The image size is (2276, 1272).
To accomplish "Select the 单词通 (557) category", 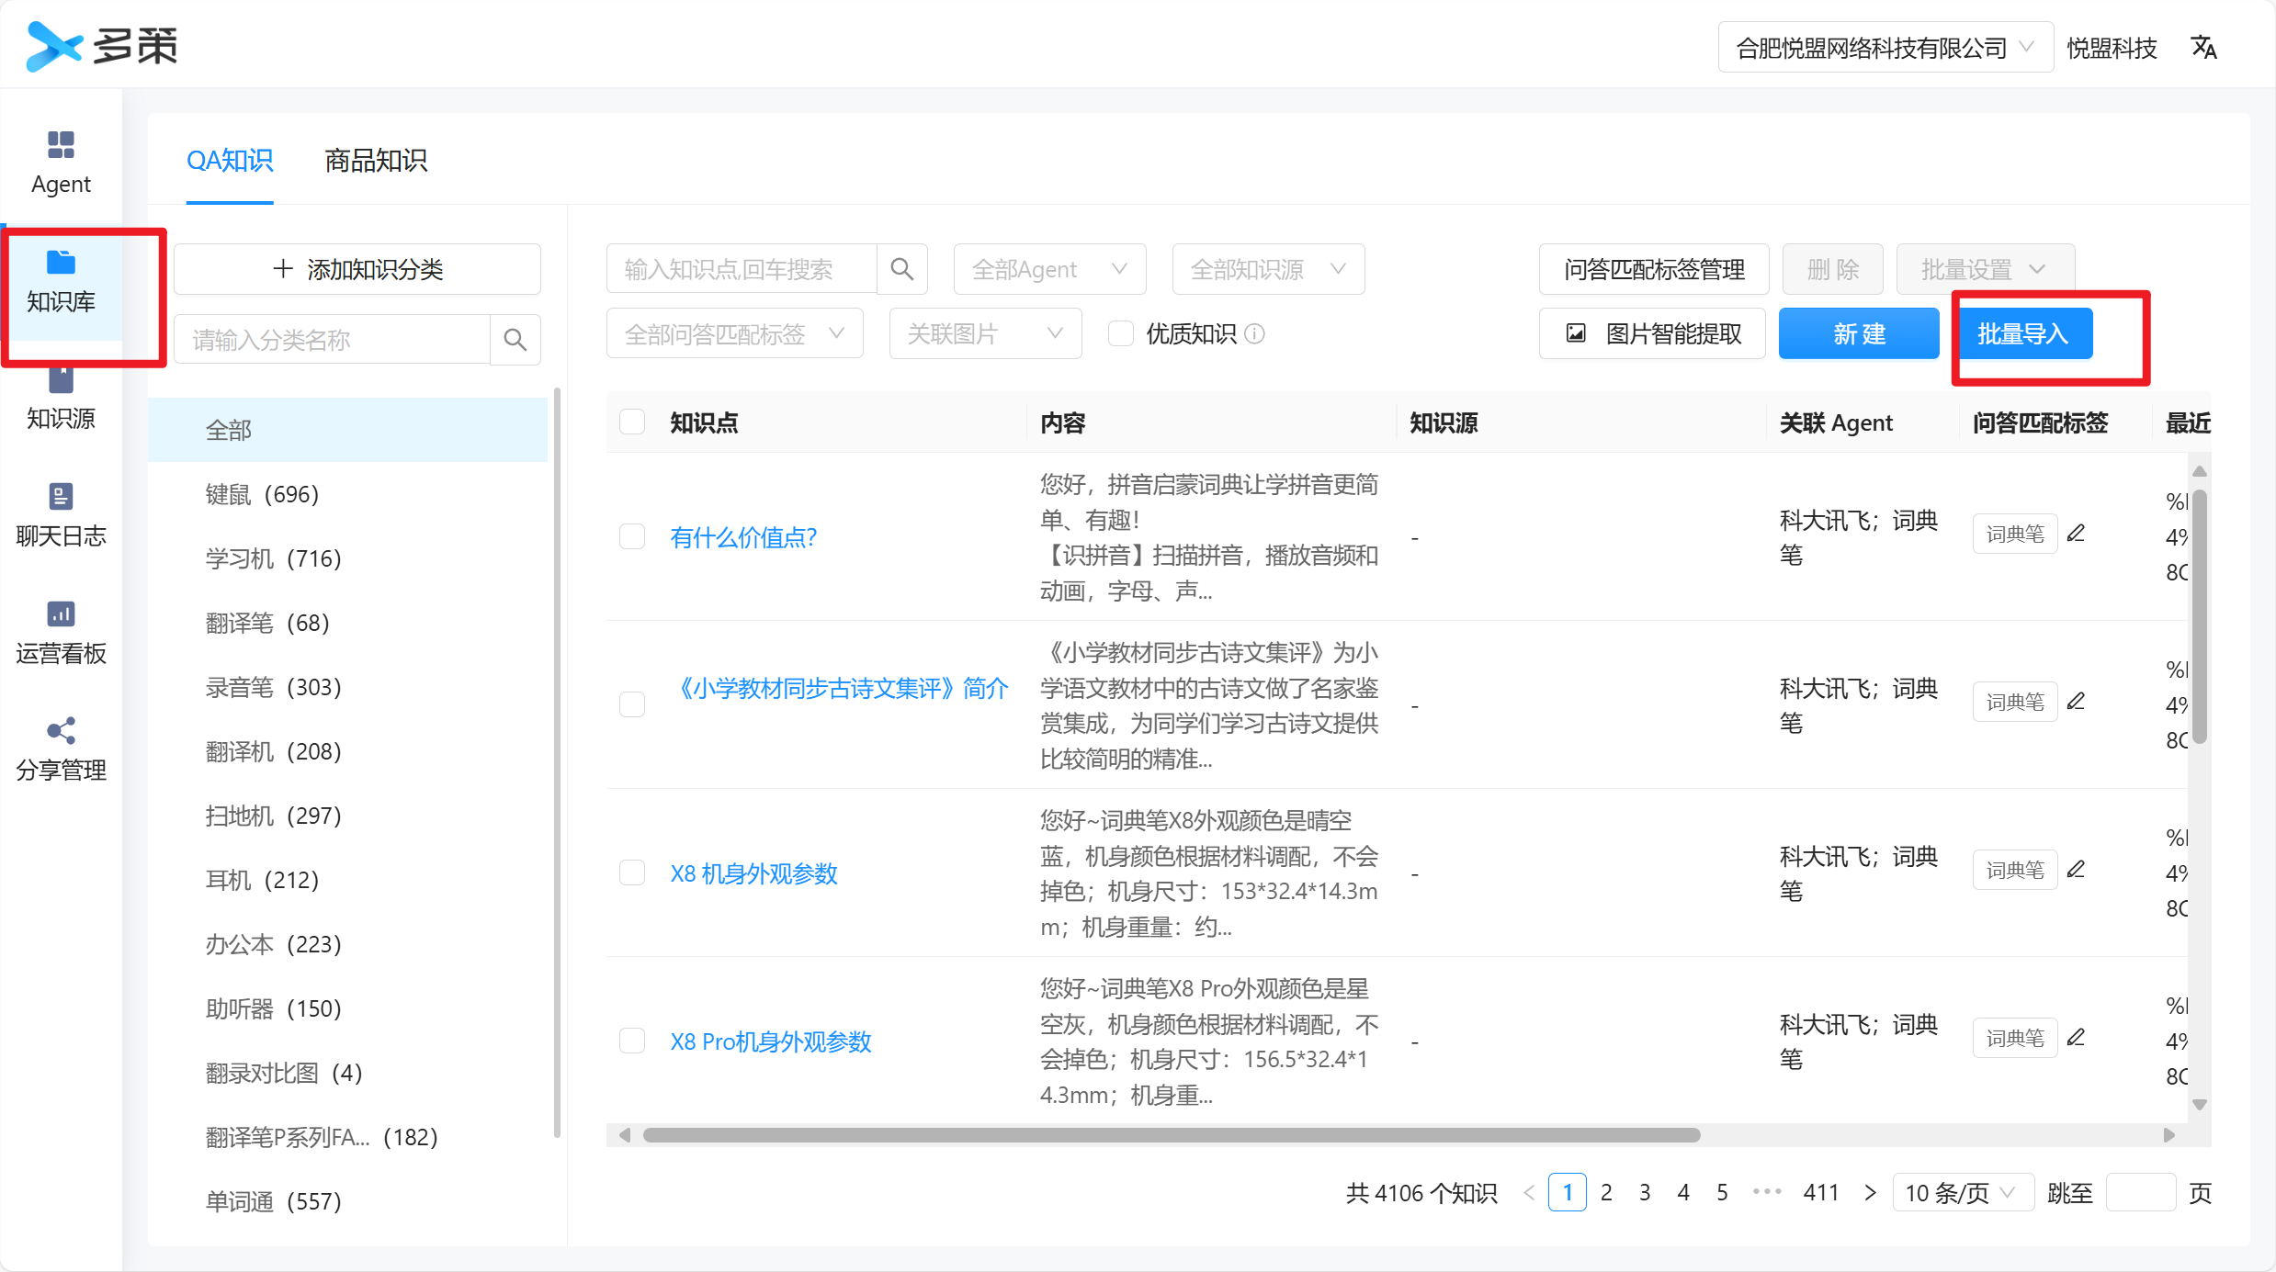I will click(347, 1201).
